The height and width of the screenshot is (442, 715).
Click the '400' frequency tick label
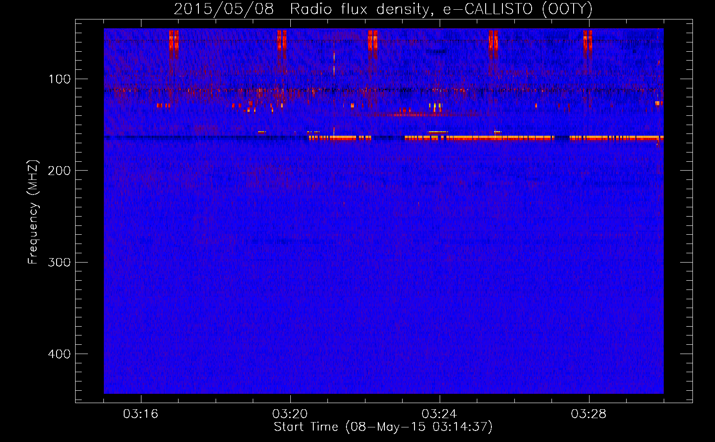pos(59,354)
